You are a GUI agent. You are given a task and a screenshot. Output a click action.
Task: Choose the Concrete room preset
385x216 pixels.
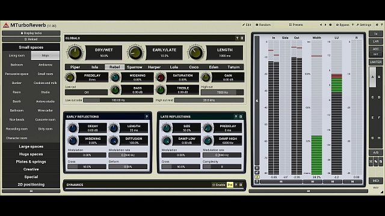click(46, 119)
